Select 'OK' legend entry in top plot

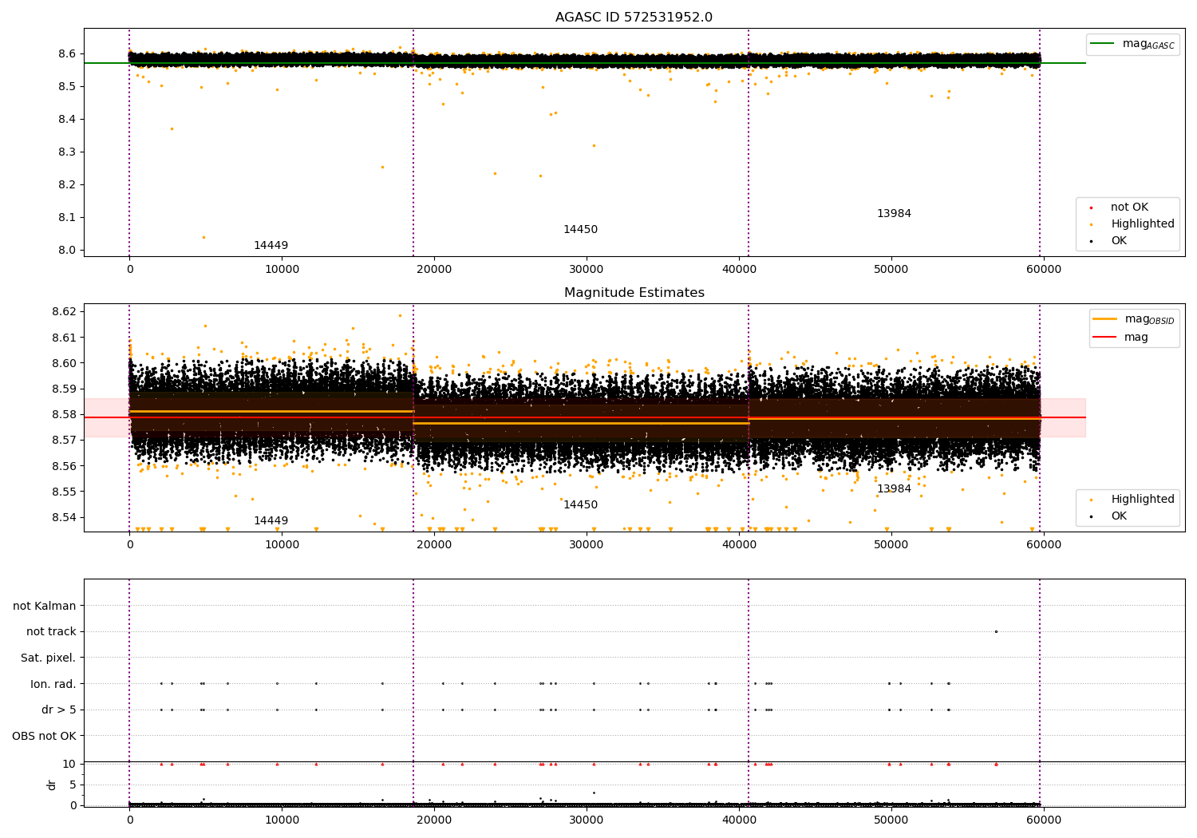click(1119, 241)
